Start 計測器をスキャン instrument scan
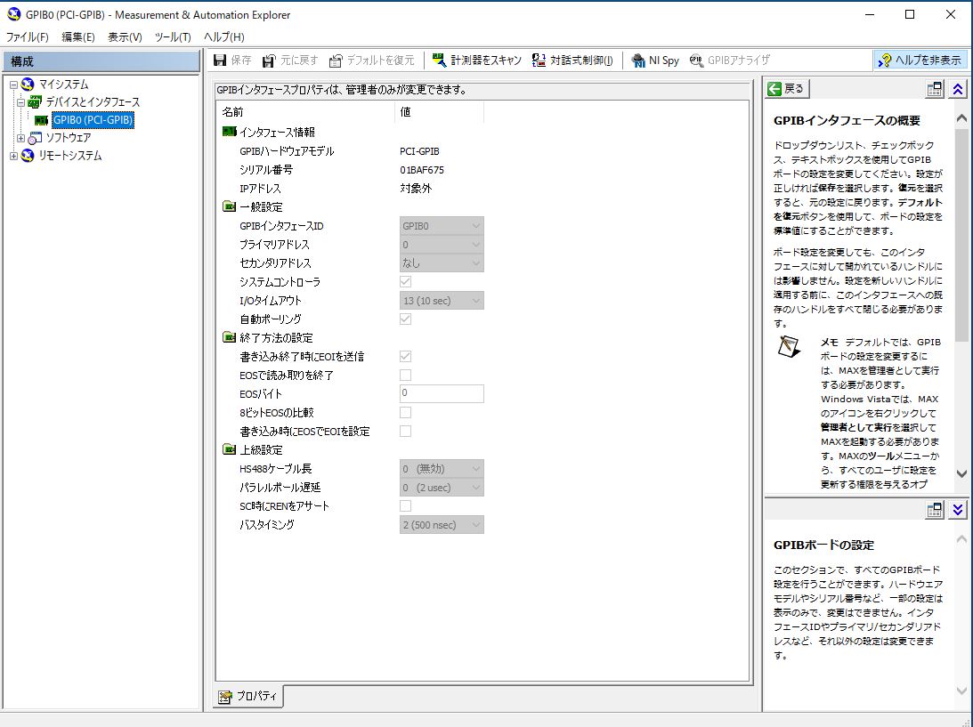Image resolution: width=973 pixels, height=727 pixels. [476, 61]
